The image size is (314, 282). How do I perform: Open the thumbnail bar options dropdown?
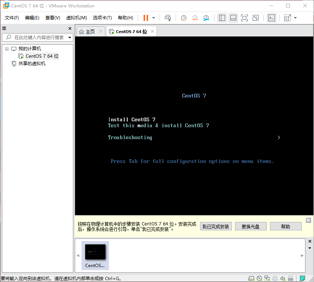310,248
